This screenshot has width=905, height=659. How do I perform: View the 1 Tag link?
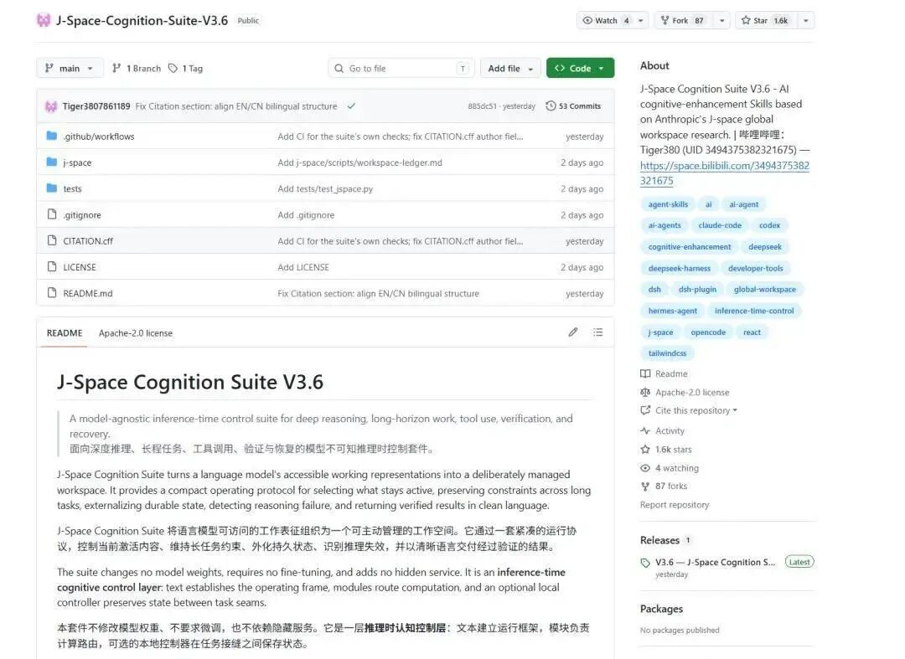click(186, 68)
